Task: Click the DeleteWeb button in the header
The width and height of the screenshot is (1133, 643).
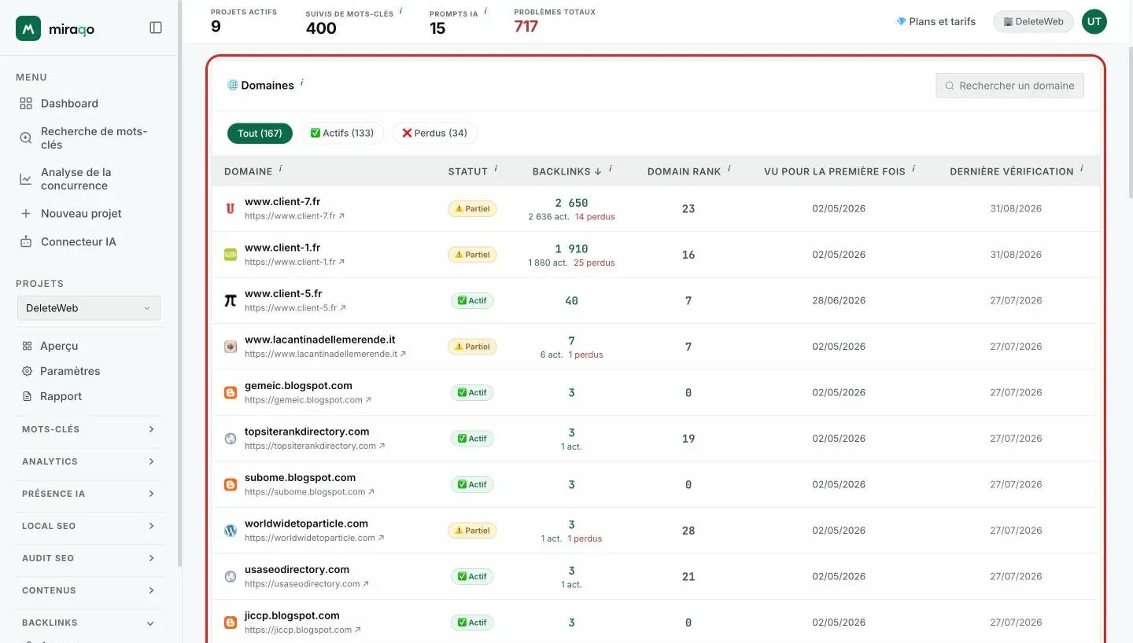Action: (1033, 21)
